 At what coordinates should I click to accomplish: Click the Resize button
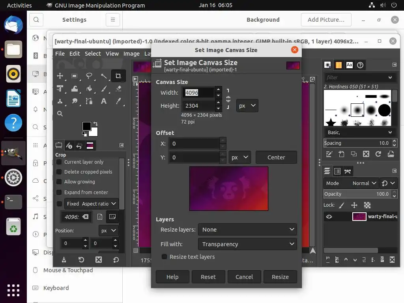pyautogui.click(x=280, y=277)
